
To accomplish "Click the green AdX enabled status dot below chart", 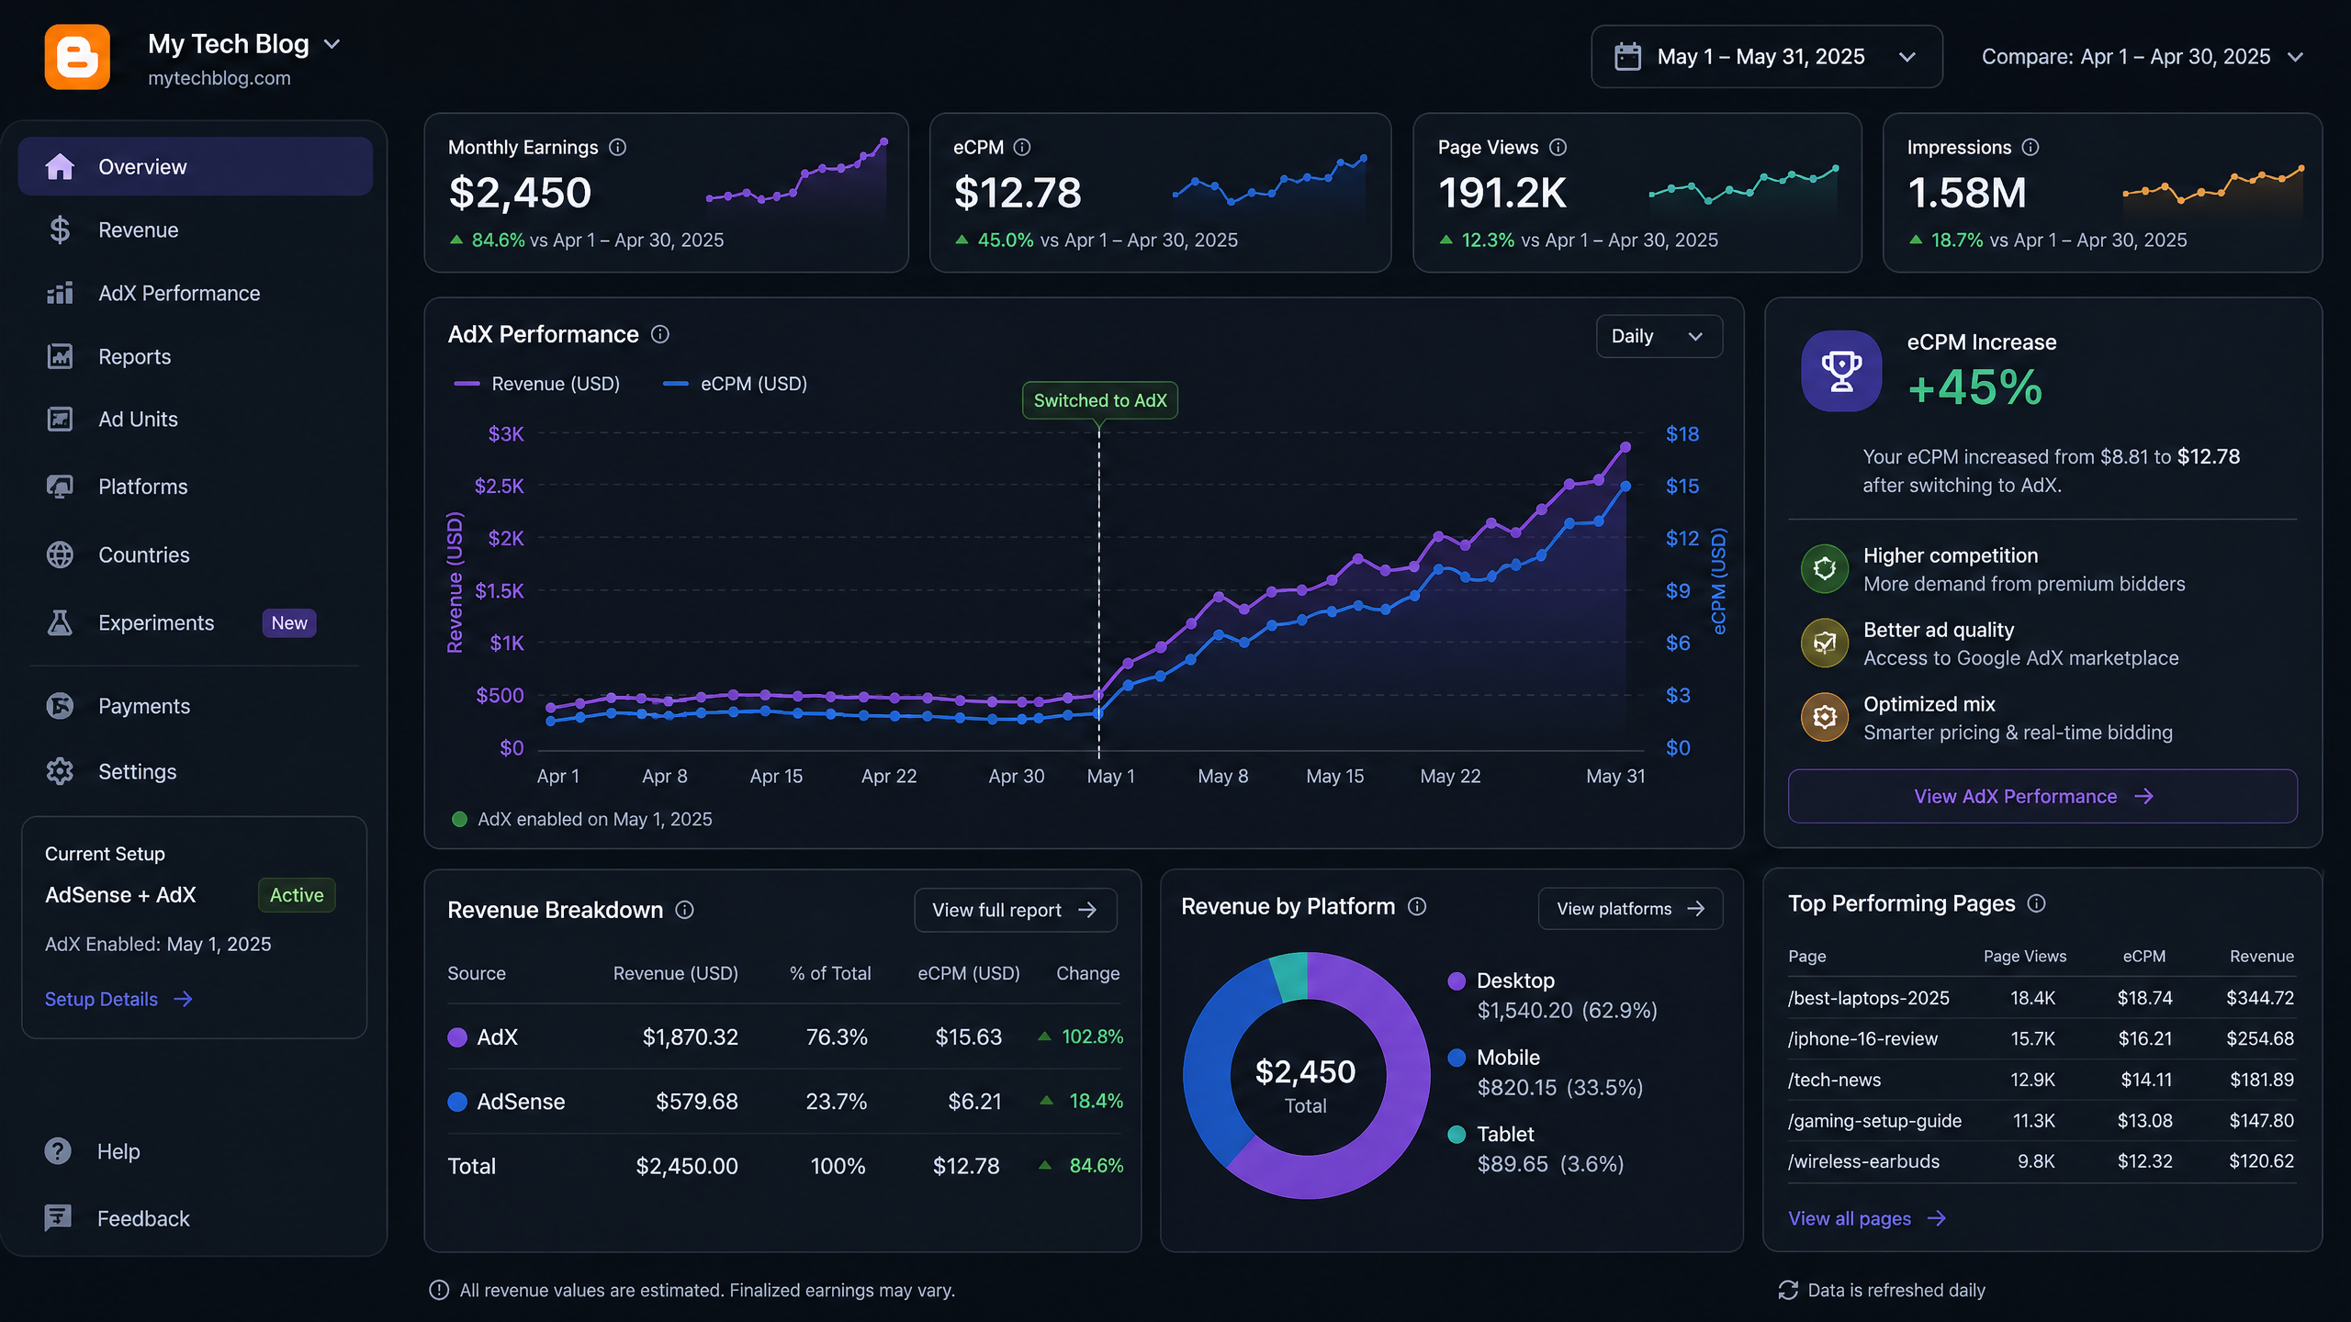I will [460, 819].
